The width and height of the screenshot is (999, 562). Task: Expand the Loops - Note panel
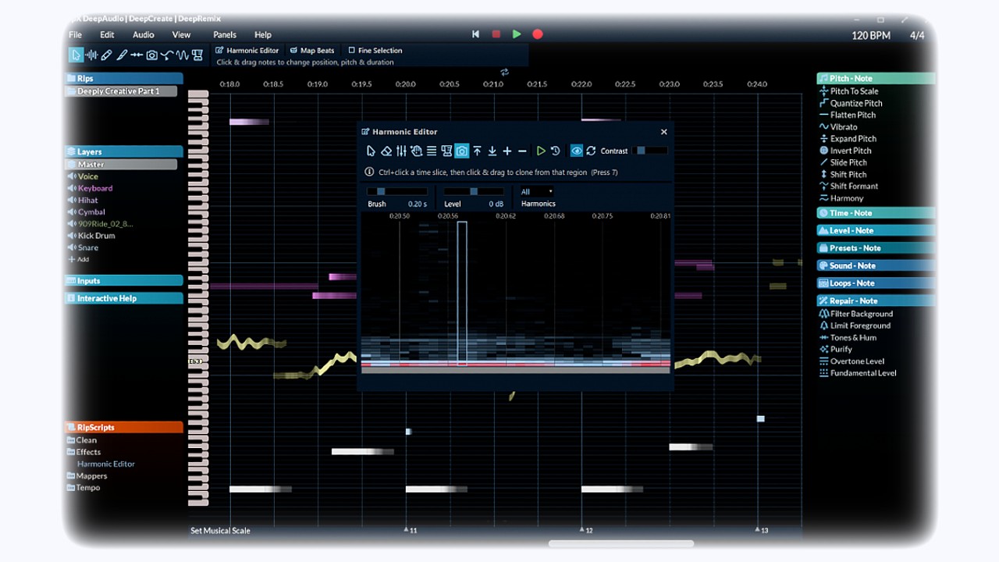coord(876,283)
